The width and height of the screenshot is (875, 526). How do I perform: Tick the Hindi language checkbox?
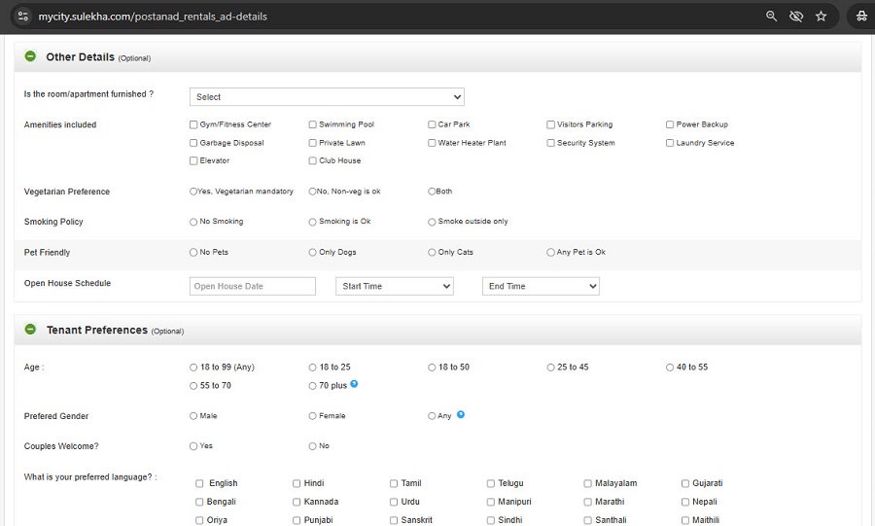297,483
